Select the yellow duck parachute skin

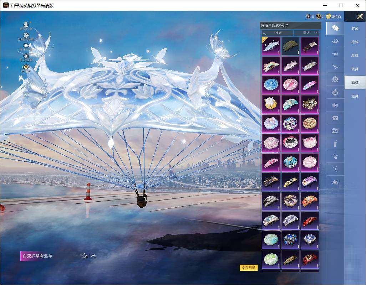(x=271, y=104)
